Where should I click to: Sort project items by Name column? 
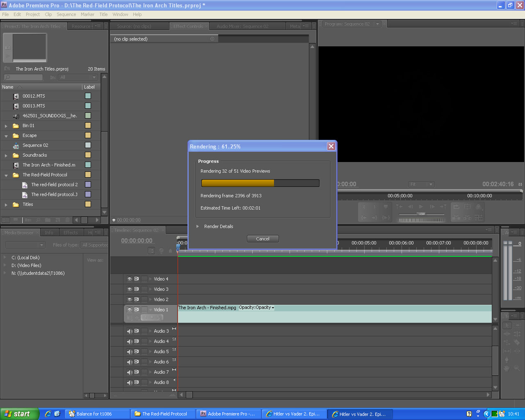pyautogui.click(x=41, y=87)
